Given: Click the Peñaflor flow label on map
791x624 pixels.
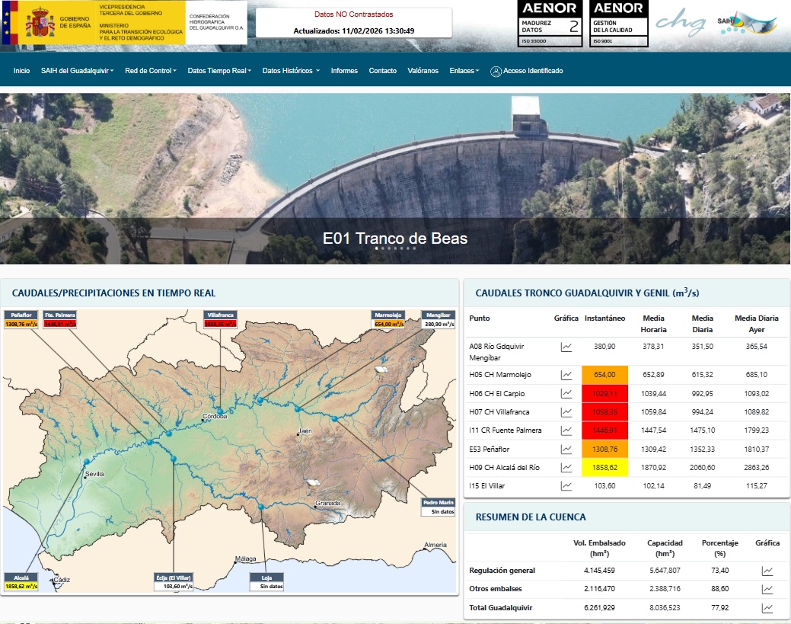Looking at the screenshot, I should coord(20,319).
